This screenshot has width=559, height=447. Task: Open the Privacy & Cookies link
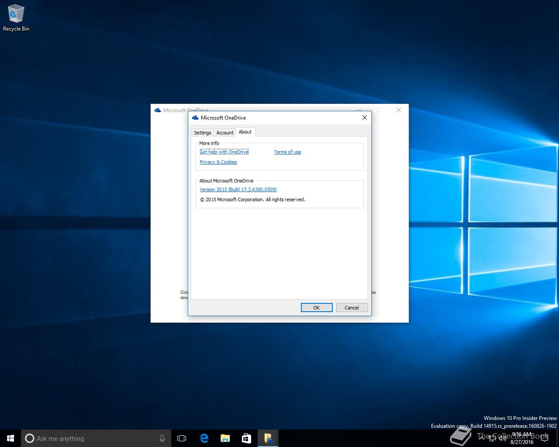[218, 162]
